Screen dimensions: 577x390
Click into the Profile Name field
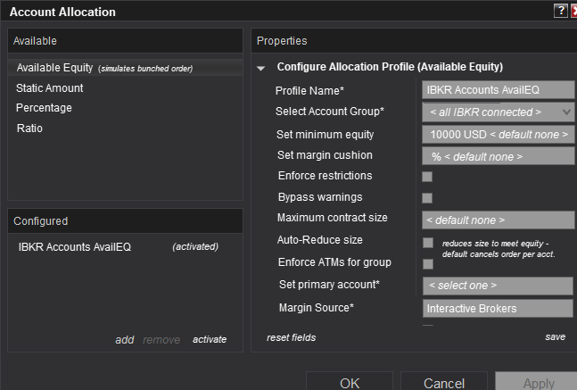pos(498,90)
